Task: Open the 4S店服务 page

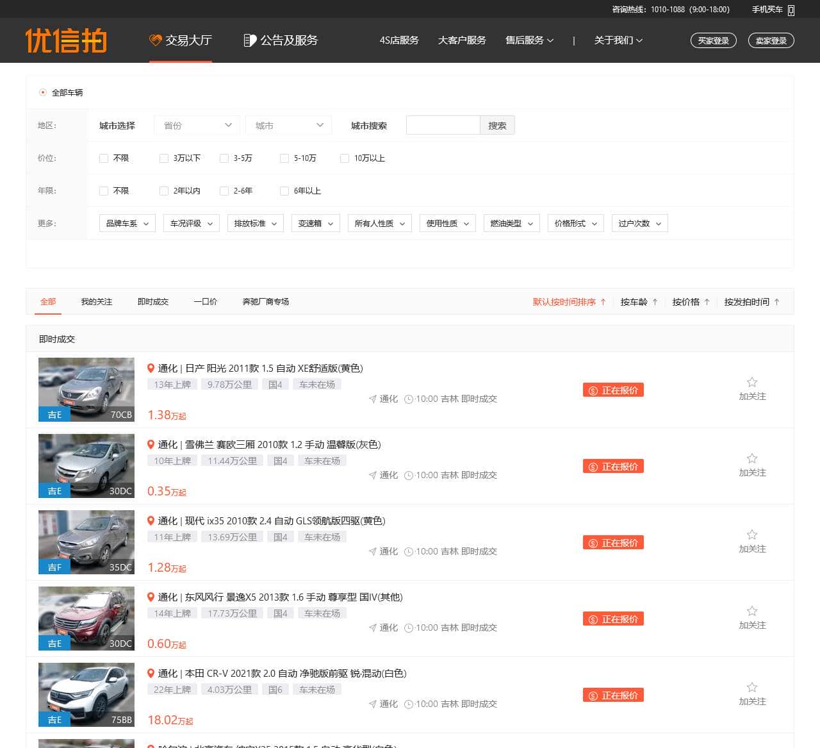Action: [399, 40]
